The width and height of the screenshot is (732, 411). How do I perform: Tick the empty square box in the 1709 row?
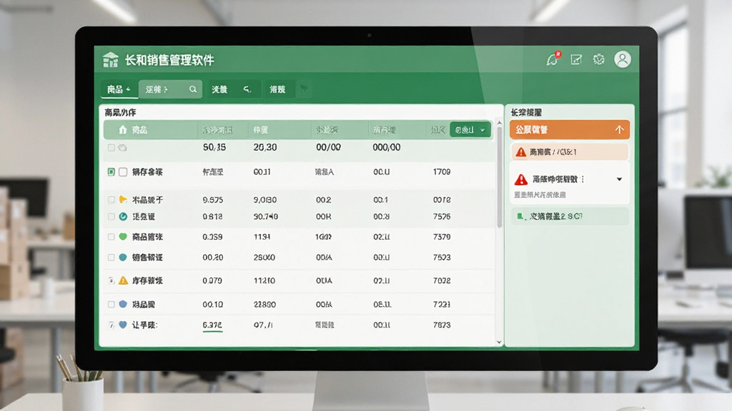pyautogui.click(x=123, y=172)
